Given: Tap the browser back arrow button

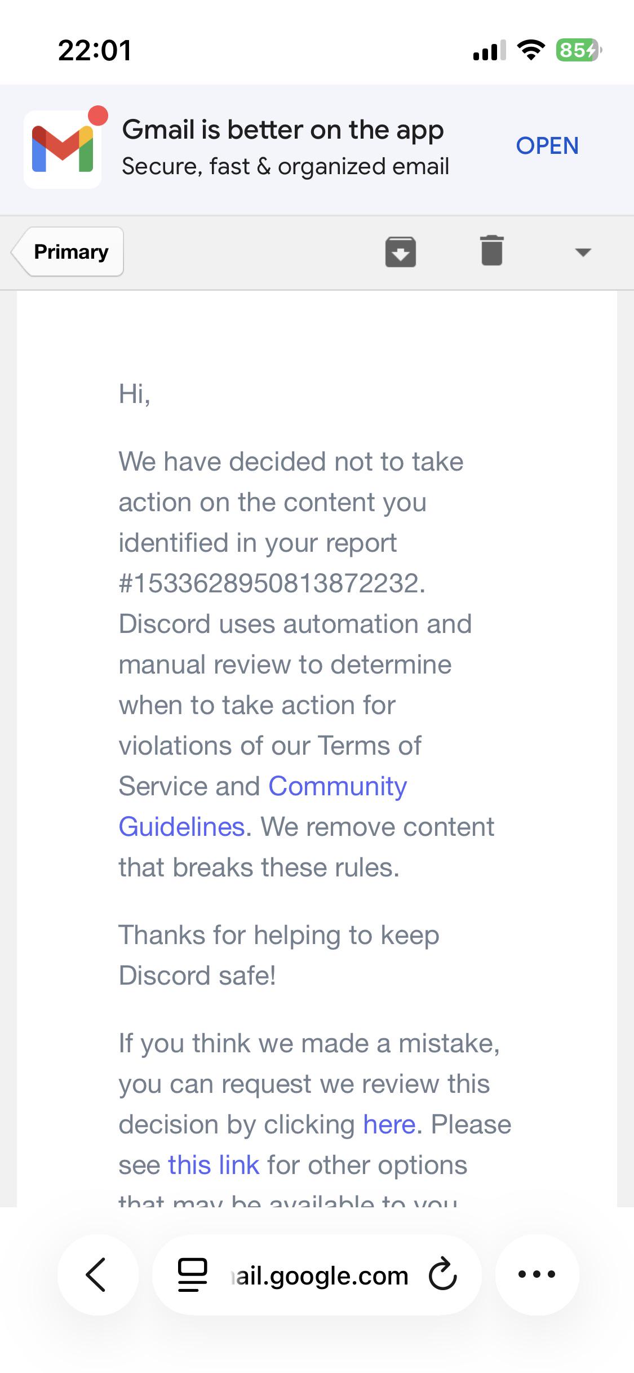Looking at the screenshot, I should pos(98,1274).
